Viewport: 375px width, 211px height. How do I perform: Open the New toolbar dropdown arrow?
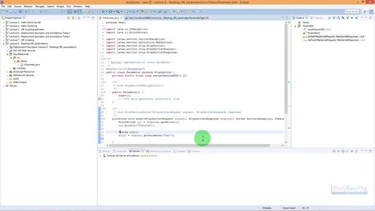coord(6,12)
